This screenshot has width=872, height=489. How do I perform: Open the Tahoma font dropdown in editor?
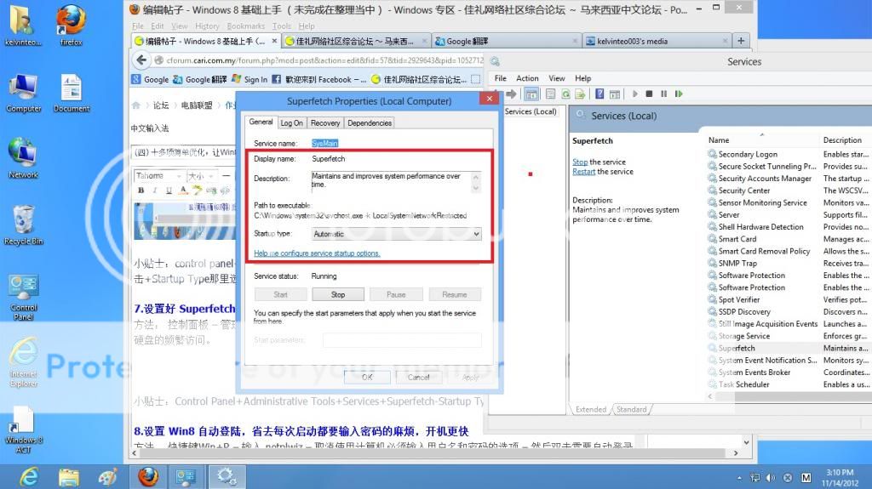click(x=158, y=176)
